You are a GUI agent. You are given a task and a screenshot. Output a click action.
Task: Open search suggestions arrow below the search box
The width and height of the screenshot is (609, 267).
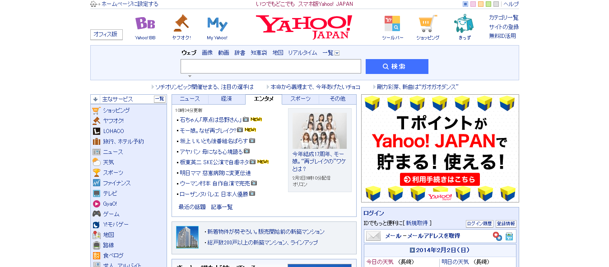[190, 76]
